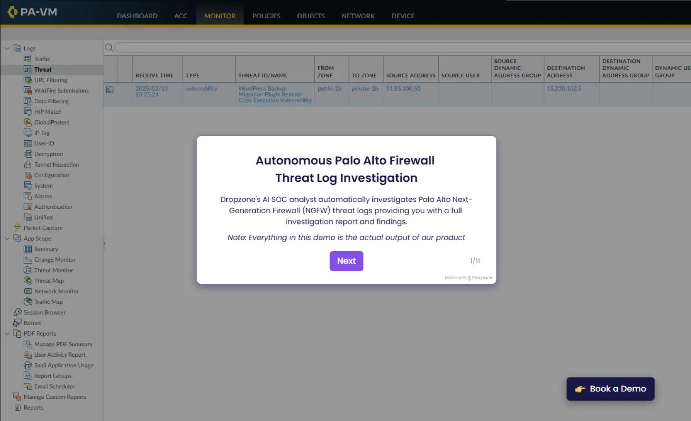Click the Decryption icon
This screenshot has height=421, width=691.
[x=28, y=154]
